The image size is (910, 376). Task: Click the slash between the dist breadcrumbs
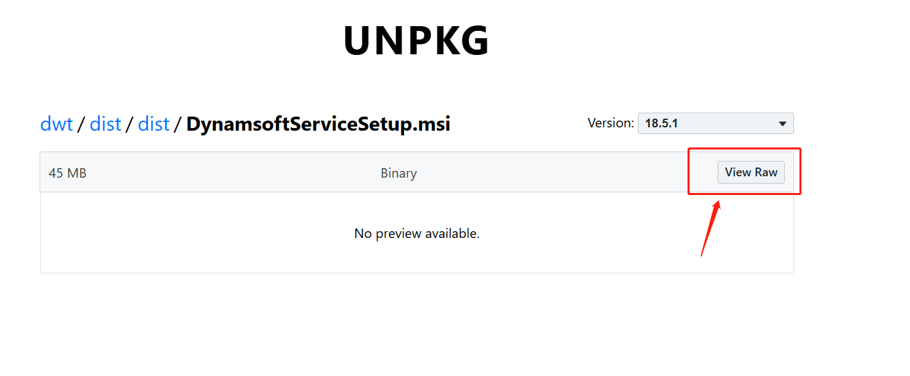[129, 124]
